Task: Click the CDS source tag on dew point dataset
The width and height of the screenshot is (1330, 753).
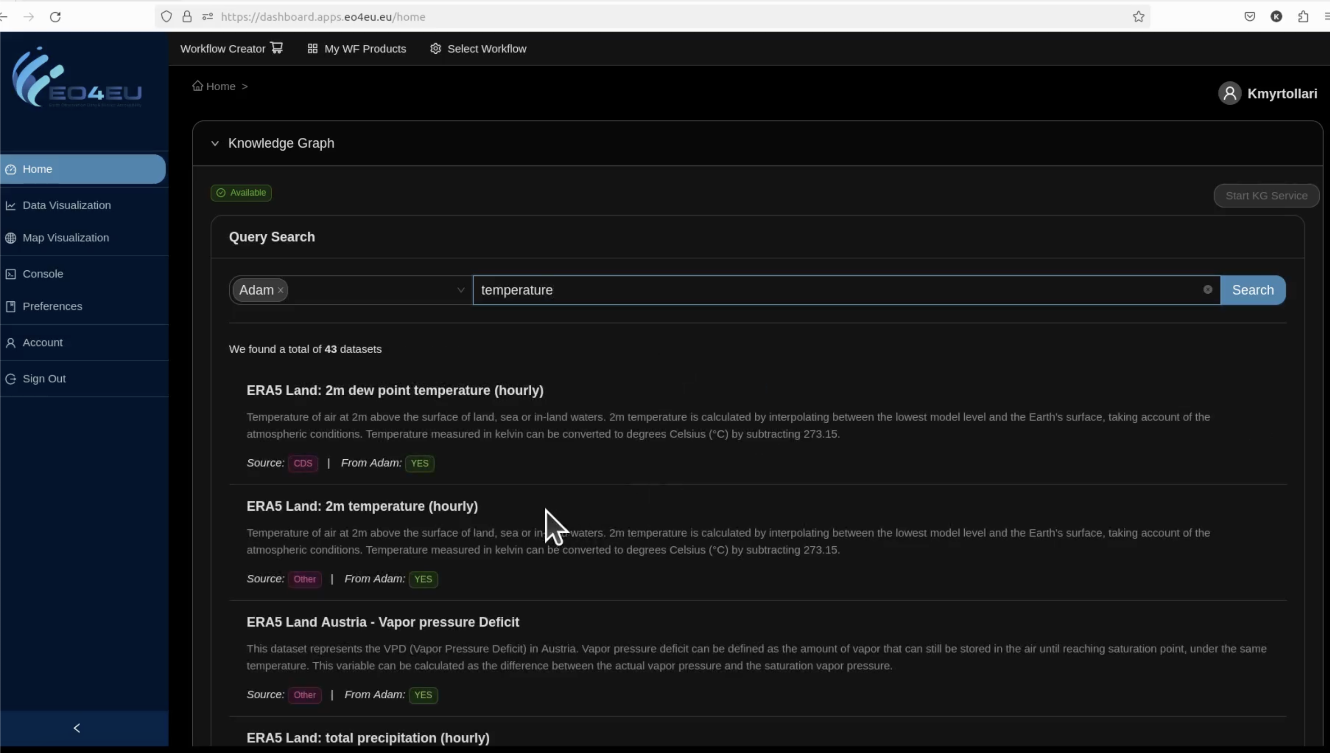Action: [x=303, y=463]
